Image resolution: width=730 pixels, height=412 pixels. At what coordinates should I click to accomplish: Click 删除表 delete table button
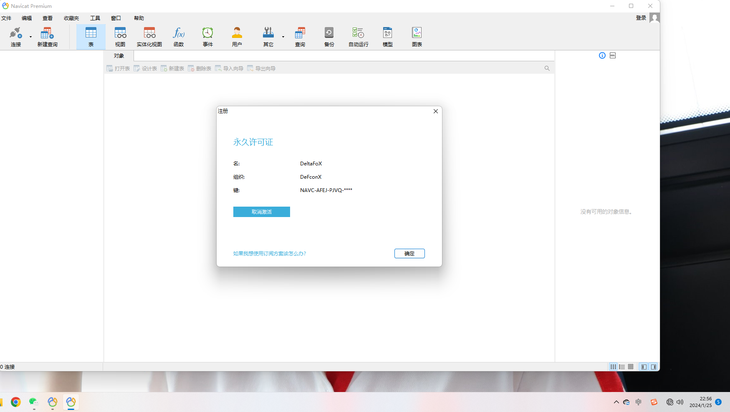click(x=200, y=68)
